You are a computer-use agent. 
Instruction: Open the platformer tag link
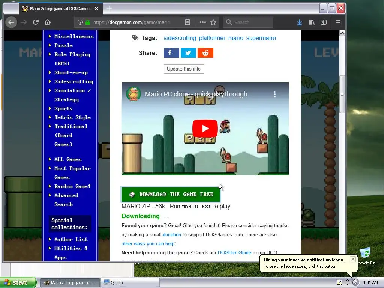point(212,38)
